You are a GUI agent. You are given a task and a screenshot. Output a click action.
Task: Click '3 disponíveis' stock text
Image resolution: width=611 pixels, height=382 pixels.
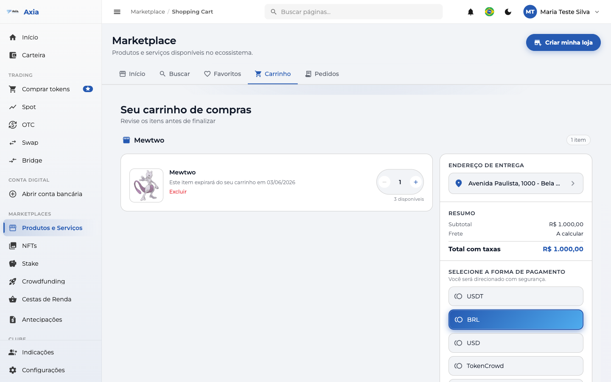coord(409,199)
